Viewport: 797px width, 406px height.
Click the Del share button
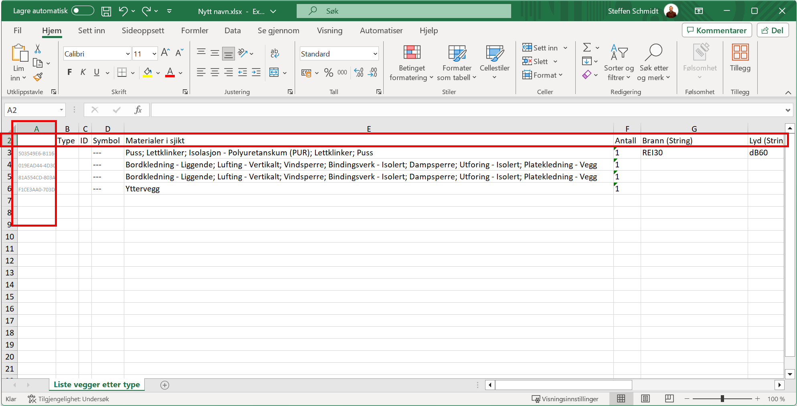[x=773, y=30]
